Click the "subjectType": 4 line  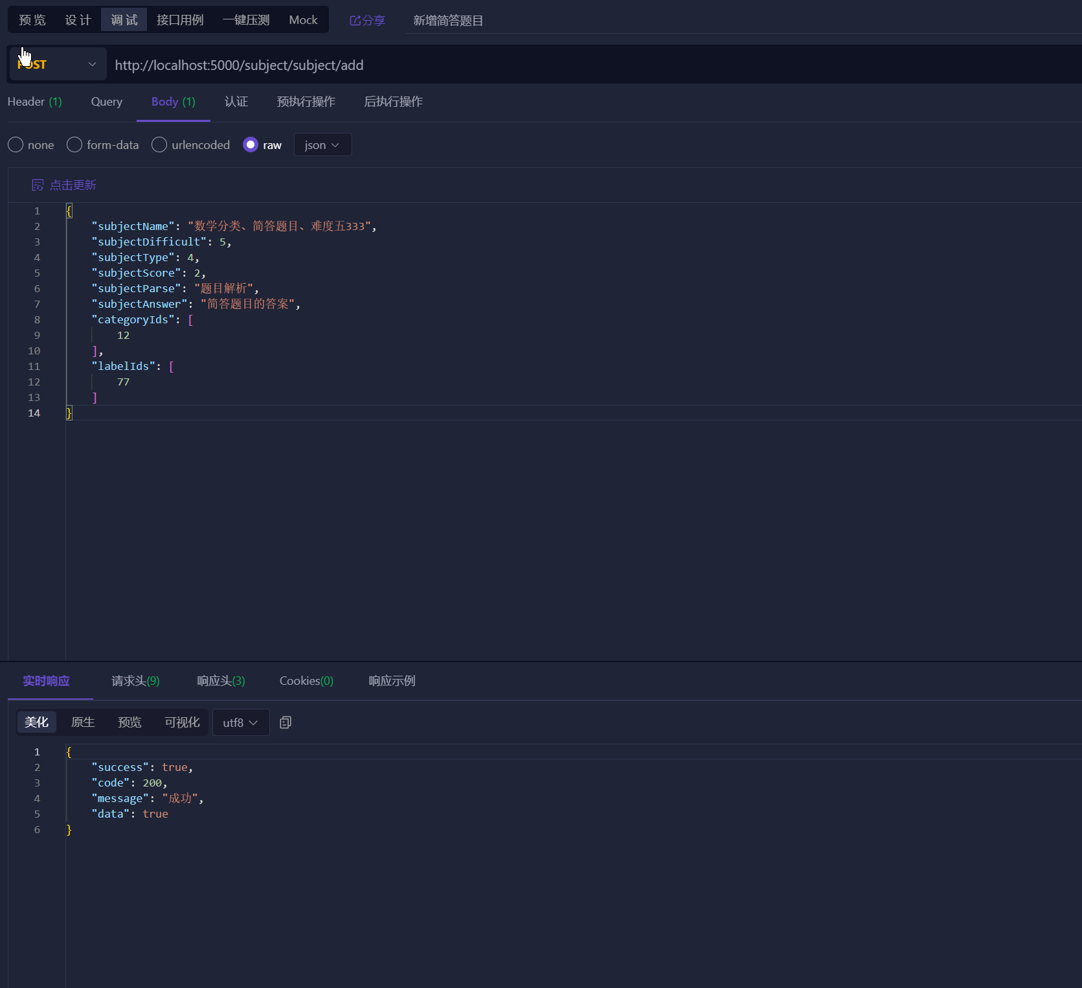coord(145,257)
